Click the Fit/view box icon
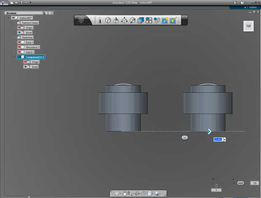Screen dimensions: 261x198 tap(144, 193)
